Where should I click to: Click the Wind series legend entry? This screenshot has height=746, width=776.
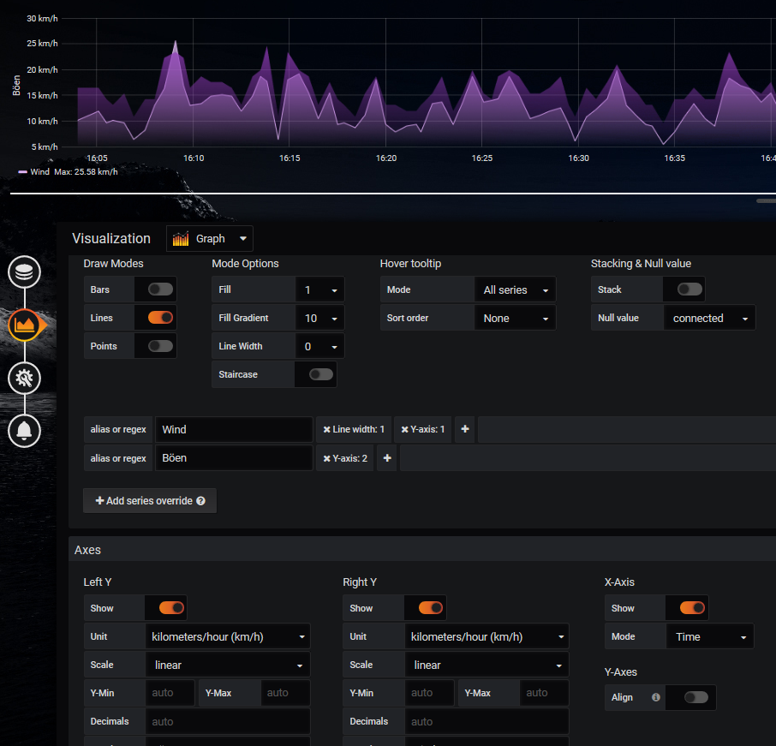tap(39, 172)
